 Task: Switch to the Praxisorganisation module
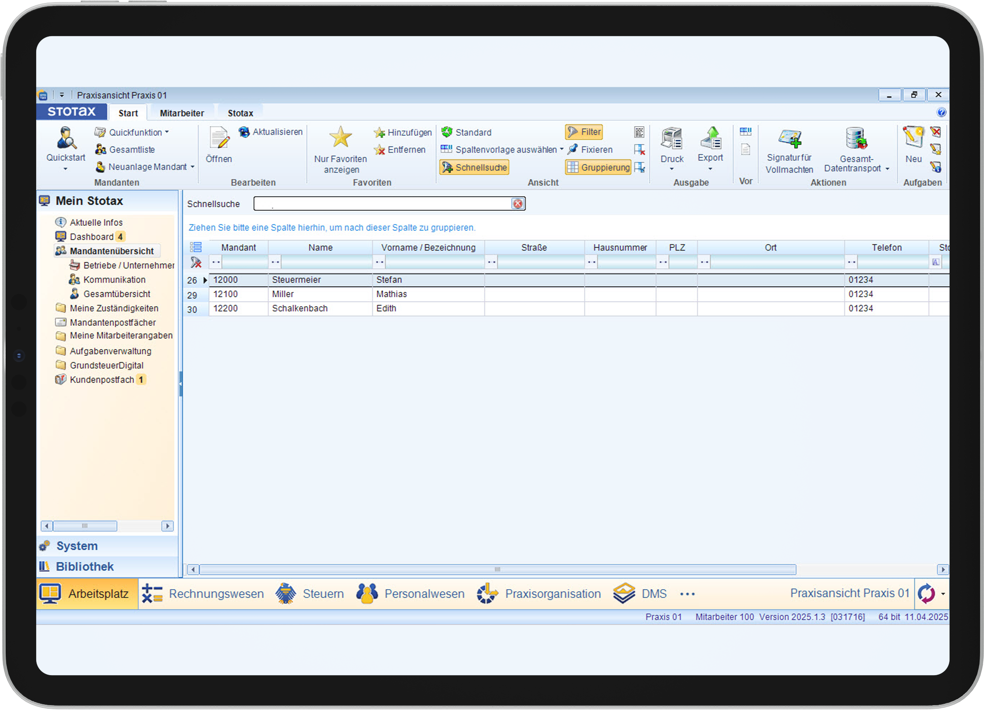[x=539, y=594]
